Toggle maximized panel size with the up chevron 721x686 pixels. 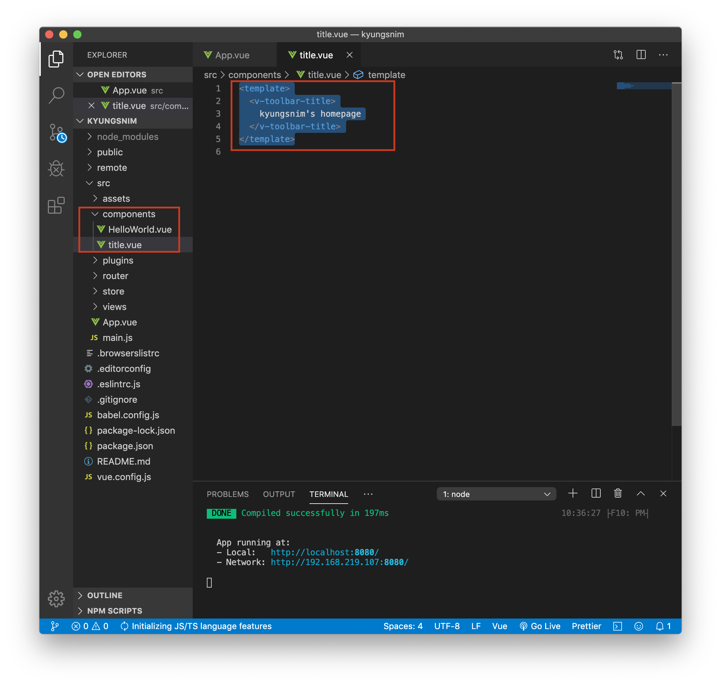pos(640,494)
